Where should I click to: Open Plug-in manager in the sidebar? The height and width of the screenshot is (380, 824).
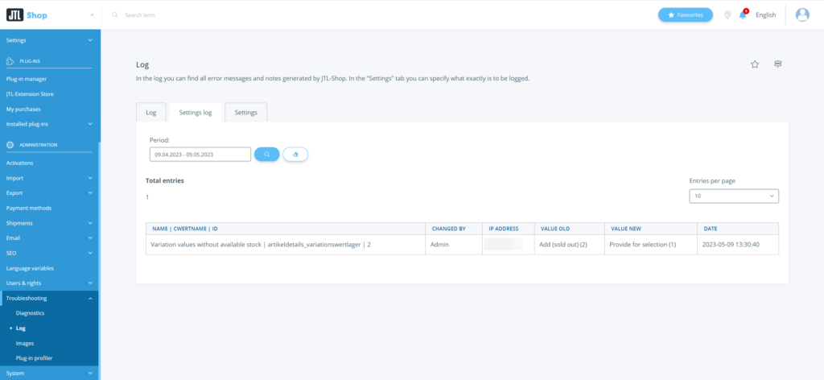tap(27, 79)
